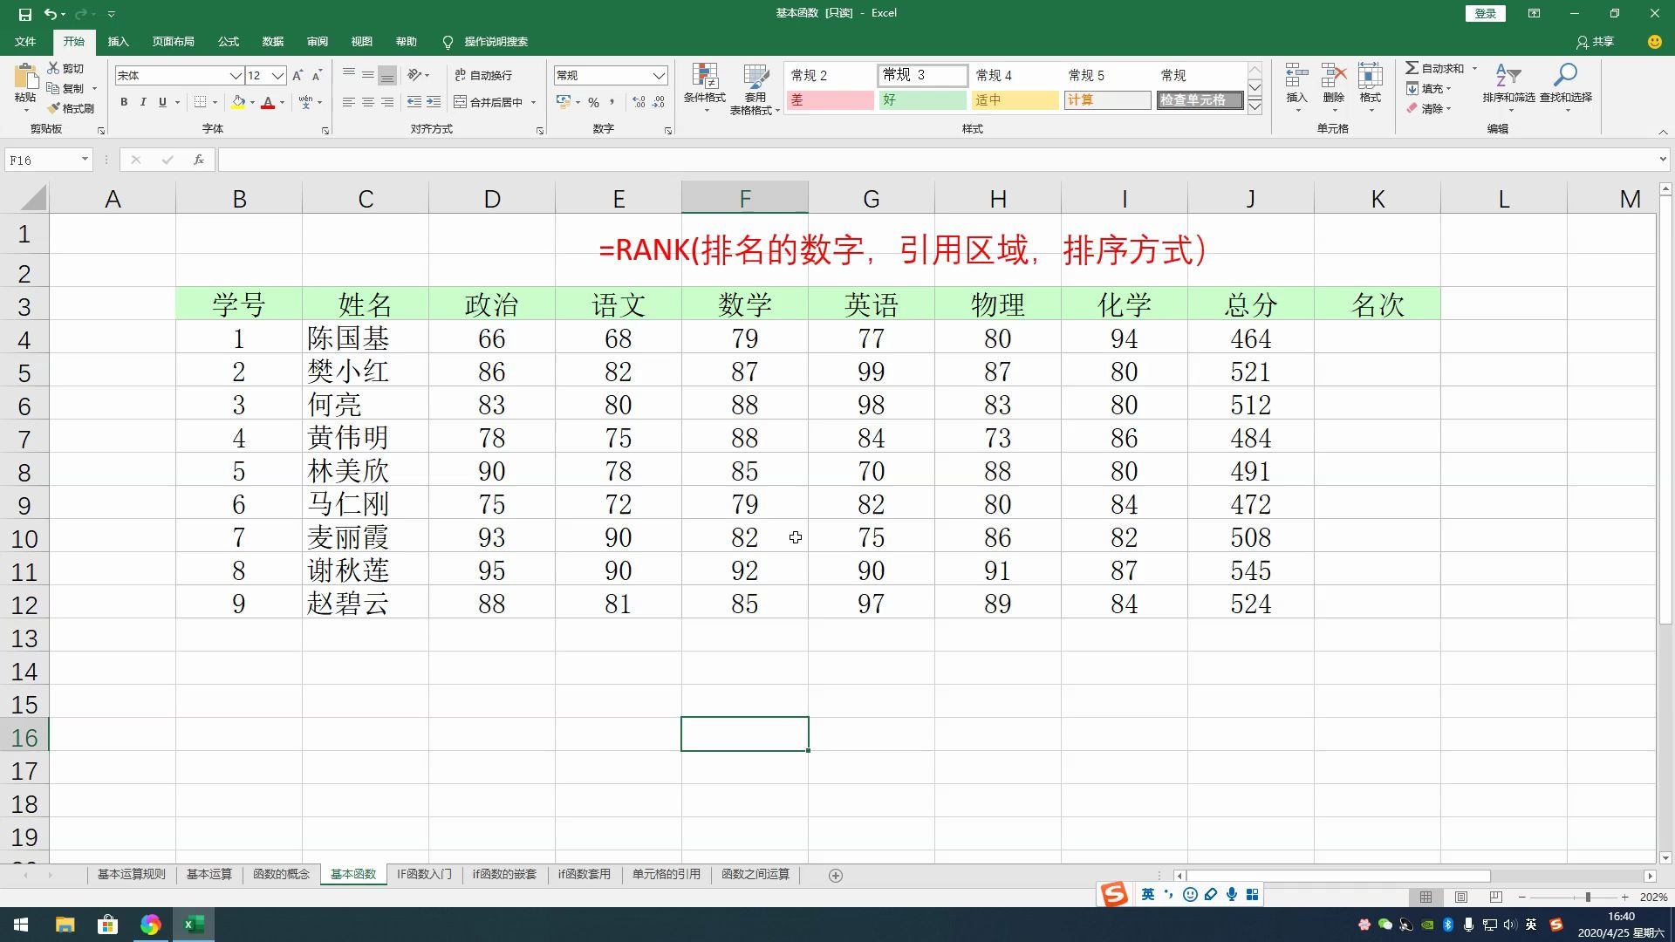The width and height of the screenshot is (1675, 942).
Task: Apply the 好 (Good) cell style
Action: (x=922, y=100)
